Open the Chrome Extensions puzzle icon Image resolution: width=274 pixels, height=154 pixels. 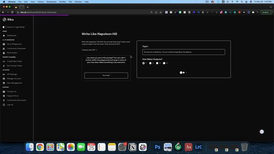click(x=253, y=12)
